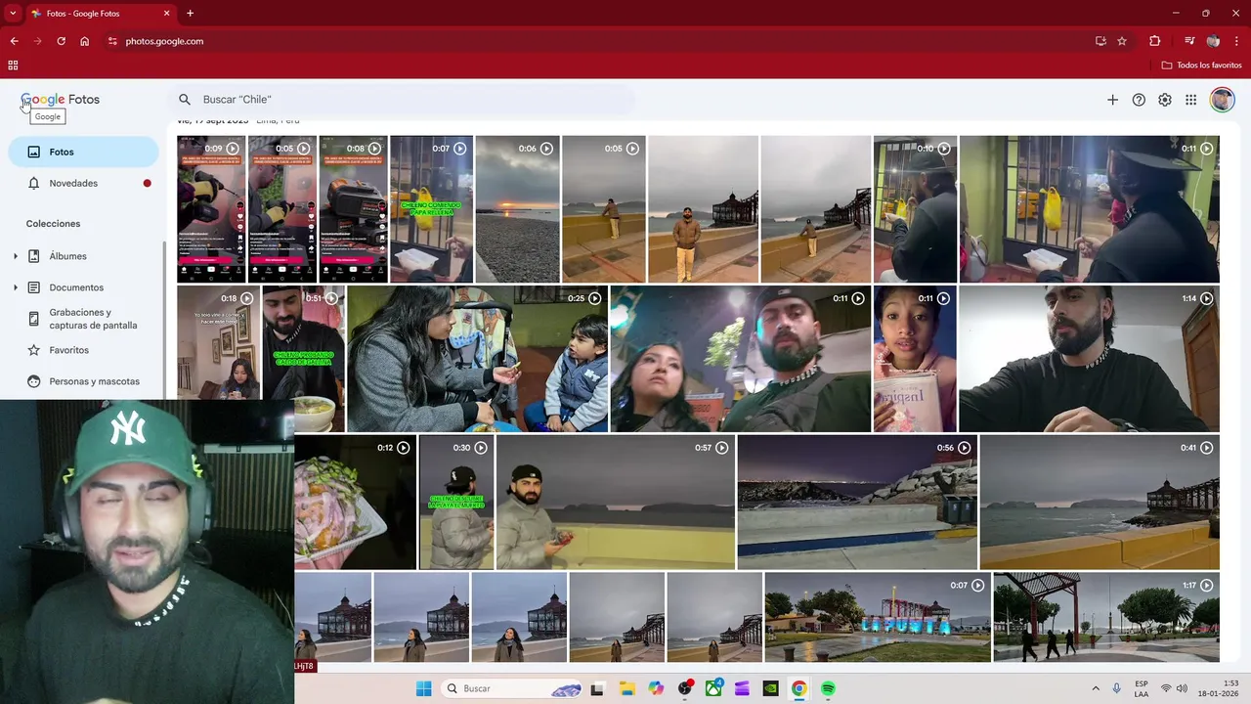Reload the page
The image size is (1251, 704).
click(x=61, y=41)
